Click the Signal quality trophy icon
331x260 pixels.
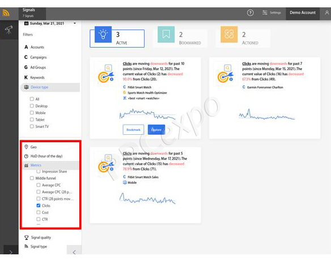pyautogui.click(x=27, y=238)
